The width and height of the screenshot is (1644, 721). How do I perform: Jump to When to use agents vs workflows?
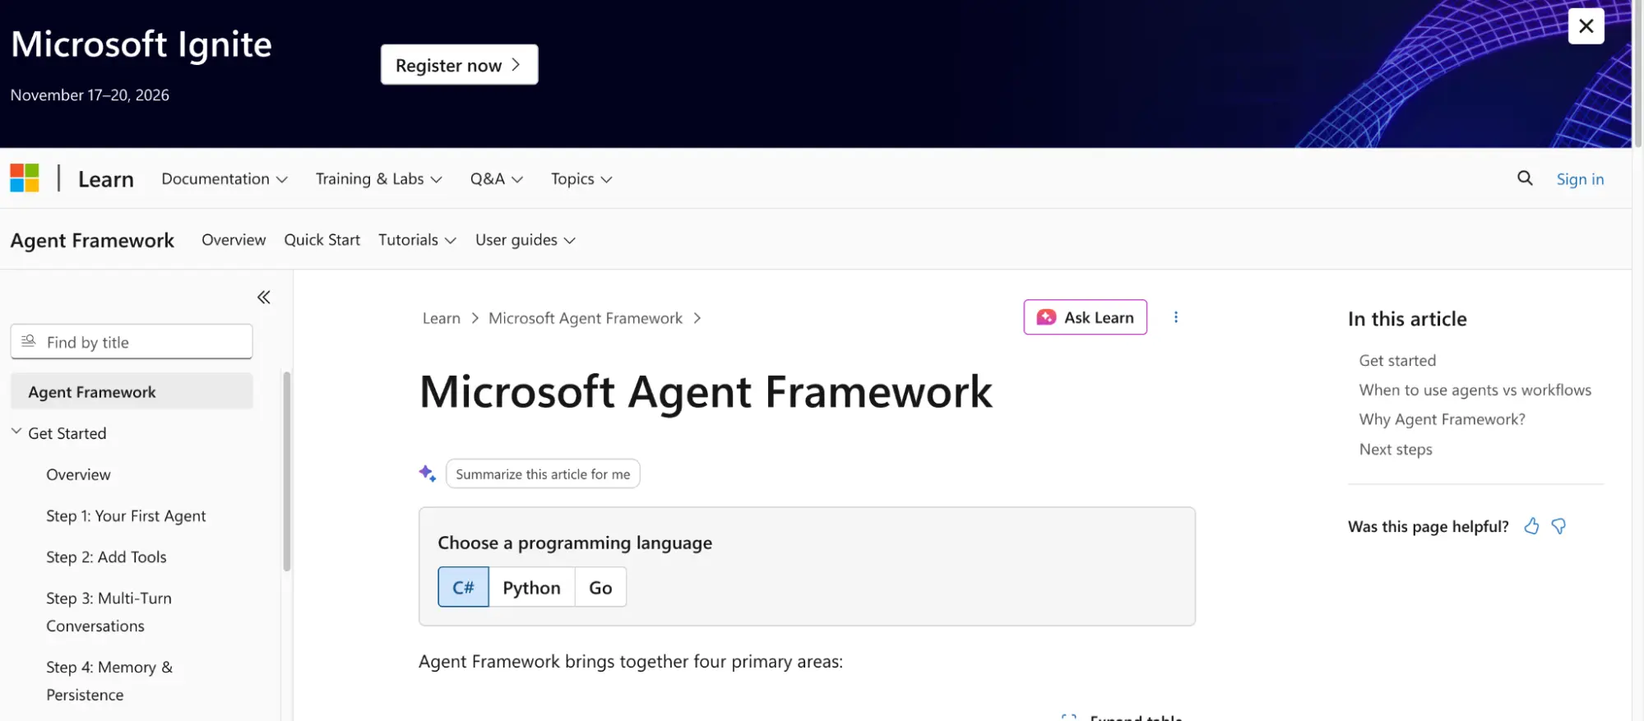click(1475, 390)
